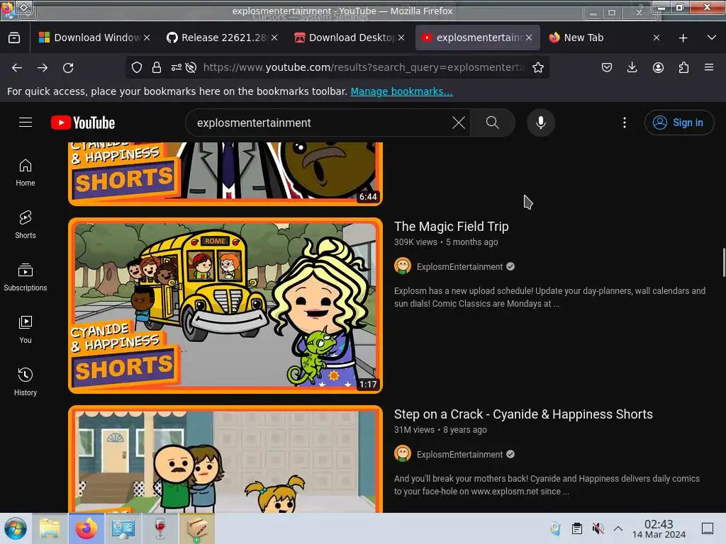Viewport: 726px width, 544px height.
Task: Open Subscriptions in YouTube sidebar
Action: (x=26, y=277)
